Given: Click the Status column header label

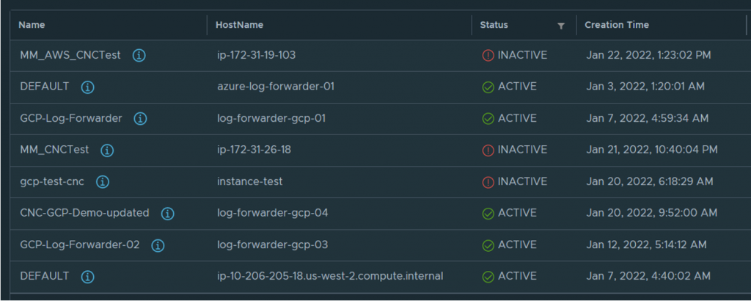Looking at the screenshot, I should click(494, 25).
